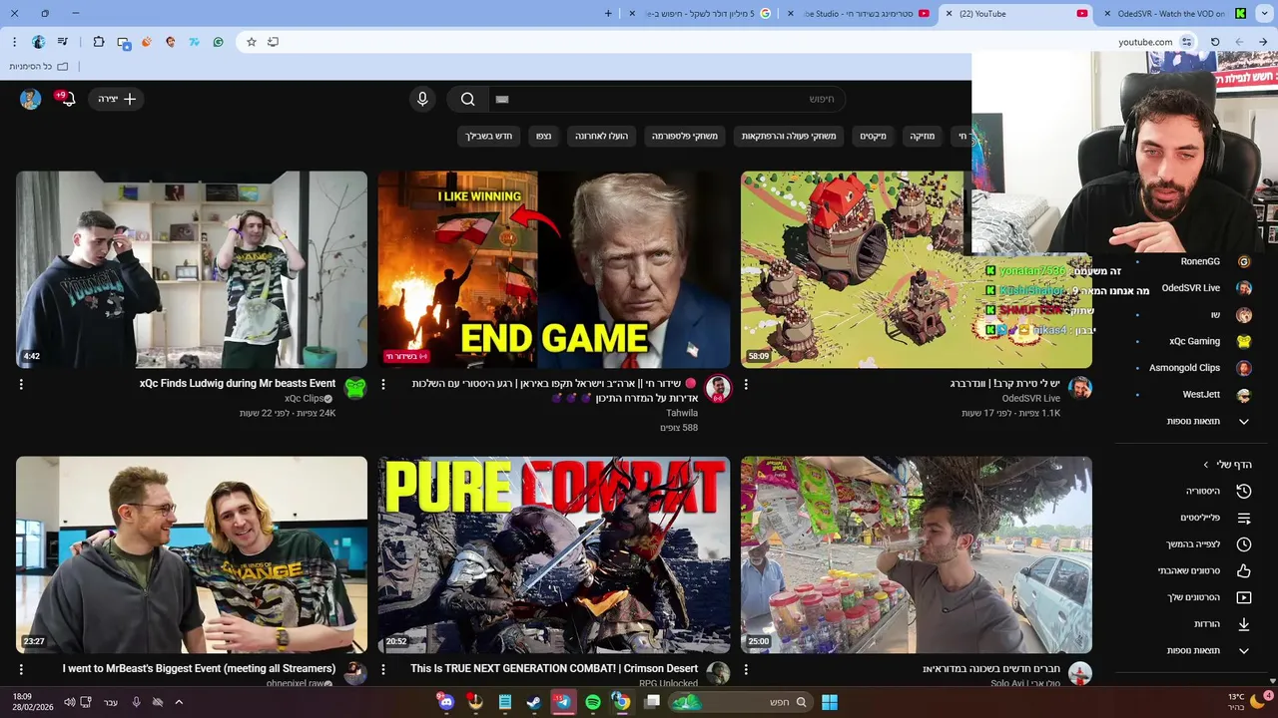This screenshot has height=718, width=1278.
Task: Open options menu for MrBeast's Biggest Event video
Action: (x=21, y=669)
